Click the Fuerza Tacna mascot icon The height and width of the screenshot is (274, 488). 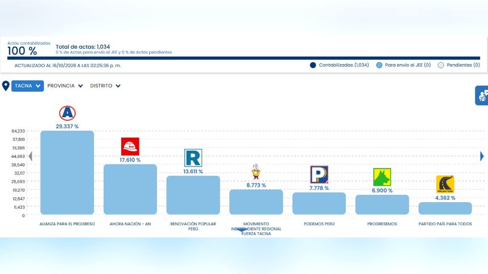click(x=256, y=172)
